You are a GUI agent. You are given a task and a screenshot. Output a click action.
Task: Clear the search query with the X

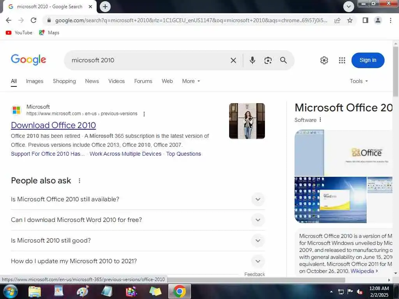pyautogui.click(x=233, y=60)
